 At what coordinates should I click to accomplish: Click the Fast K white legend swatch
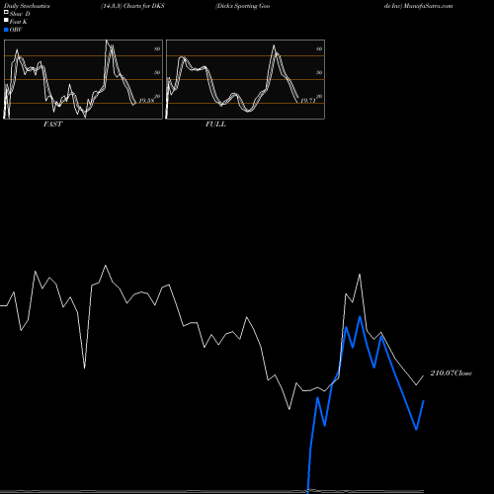(6, 21)
